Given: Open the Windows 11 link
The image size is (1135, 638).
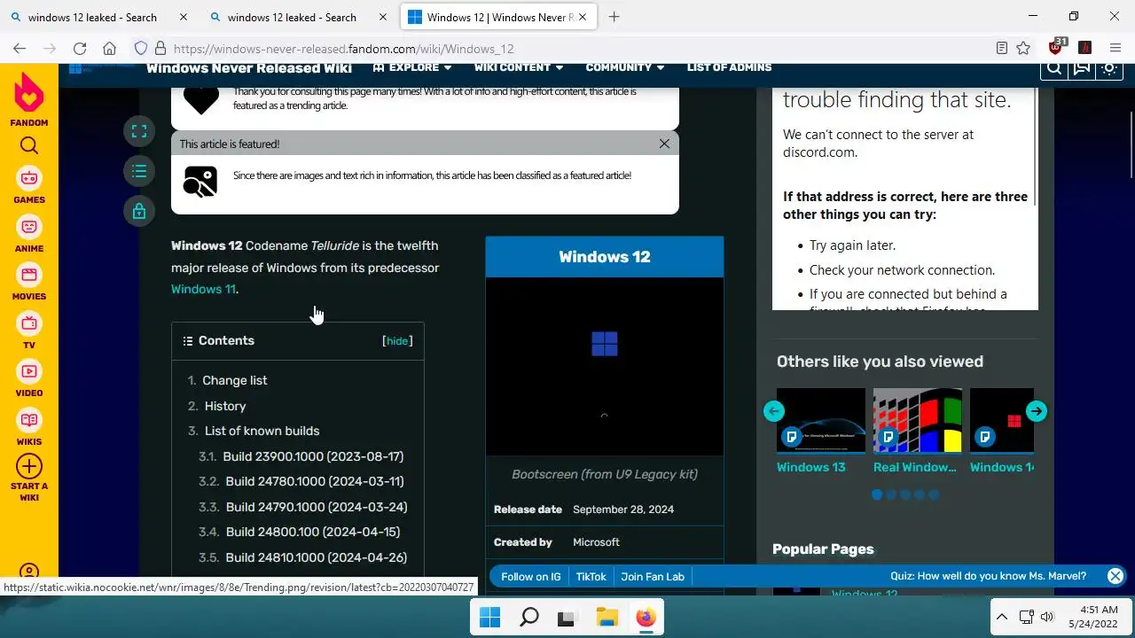Looking at the screenshot, I should pos(203,289).
